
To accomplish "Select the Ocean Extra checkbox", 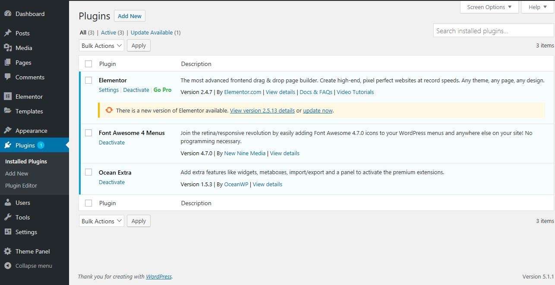I will point(88,172).
